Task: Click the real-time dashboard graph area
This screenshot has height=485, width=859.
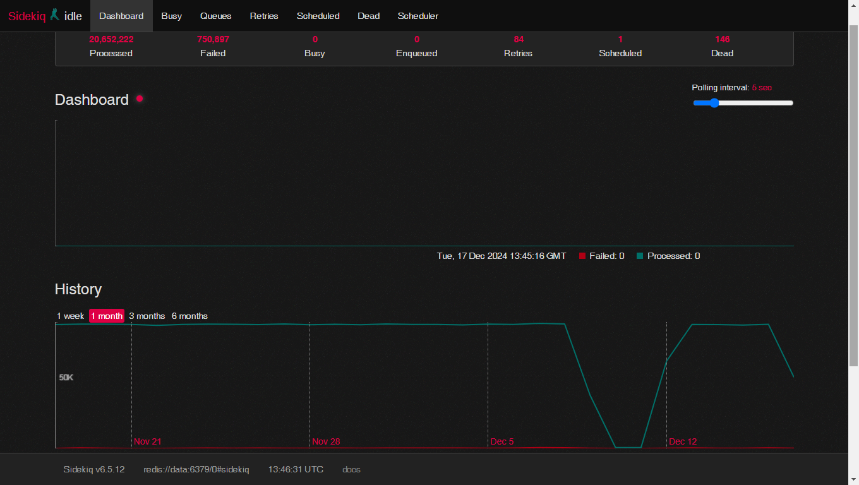Action: click(424, 183)
